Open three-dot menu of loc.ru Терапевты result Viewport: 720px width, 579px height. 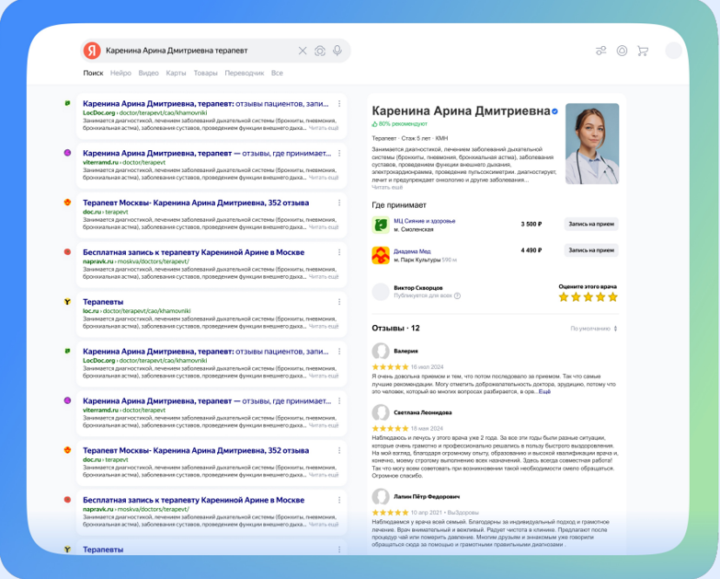339,302
